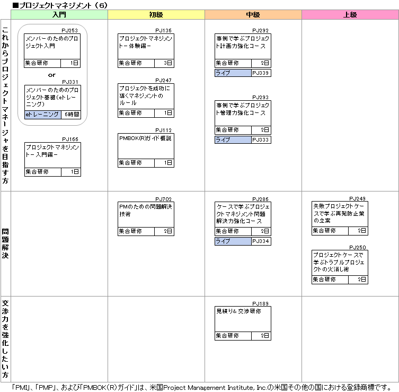This screenshot has height=392, width=399.
Task: Click course code PJ702
Action: pos(163,199)
